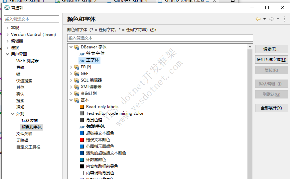Focus the 颜色和字体 filter text field

click(x=160, y=38)
